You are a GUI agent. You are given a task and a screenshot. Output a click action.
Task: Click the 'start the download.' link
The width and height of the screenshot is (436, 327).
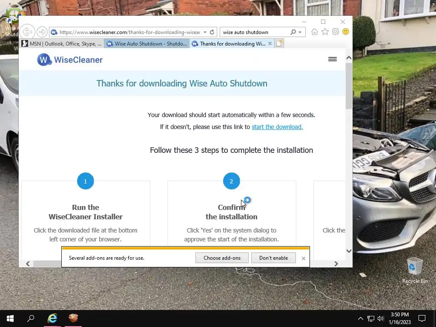coord(277,127)
